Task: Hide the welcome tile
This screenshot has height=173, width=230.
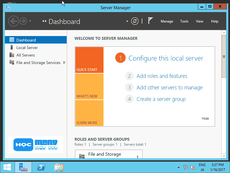Action: [x=205, y=119]
